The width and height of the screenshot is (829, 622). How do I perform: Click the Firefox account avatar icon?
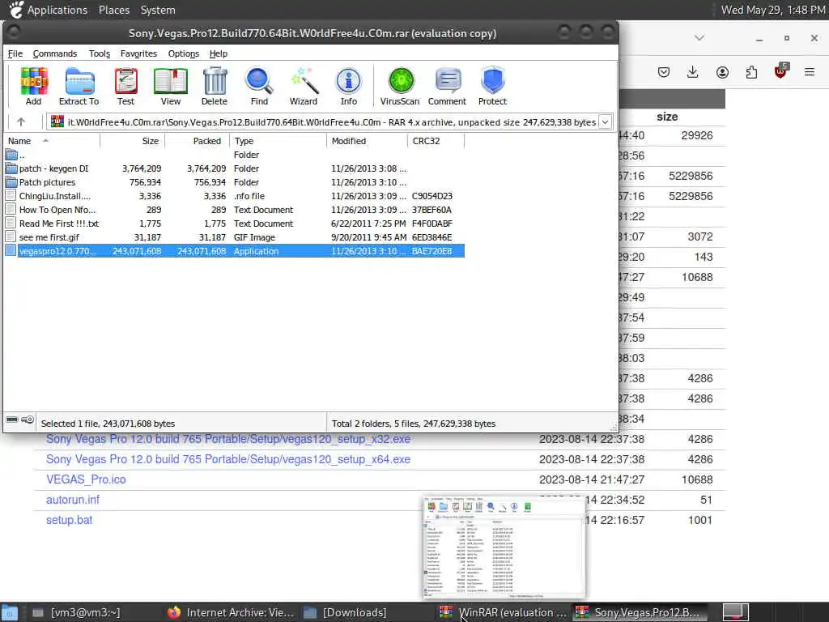pos(722,72)
